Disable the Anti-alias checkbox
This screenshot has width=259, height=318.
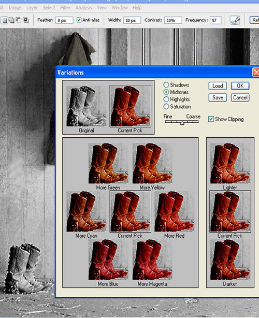[x=79, y=20]
